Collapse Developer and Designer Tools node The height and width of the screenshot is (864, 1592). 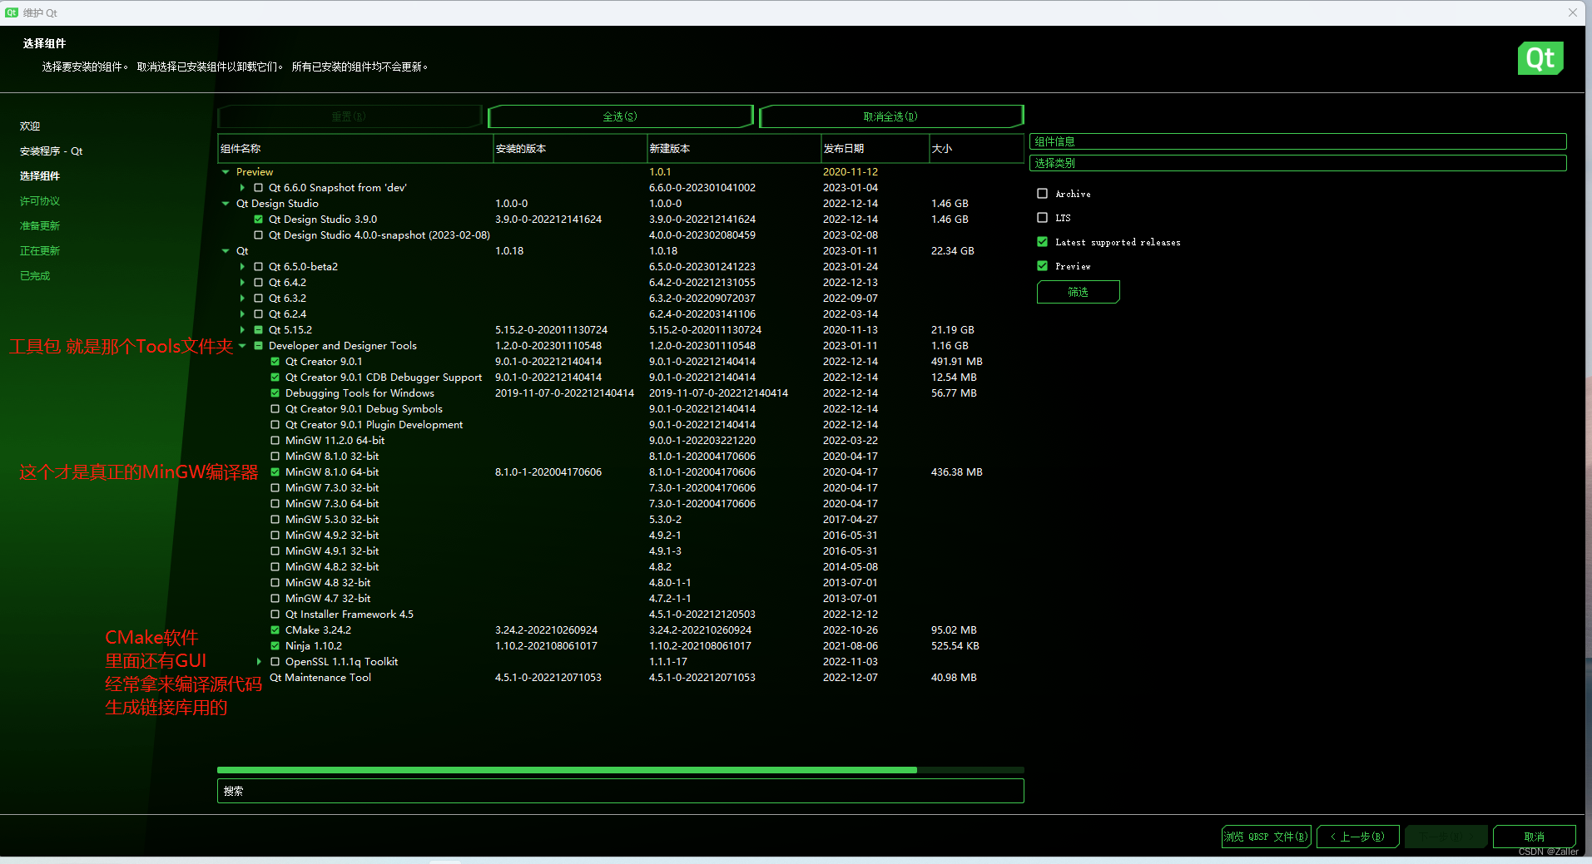pyautogui.click(x=242, y=346)
